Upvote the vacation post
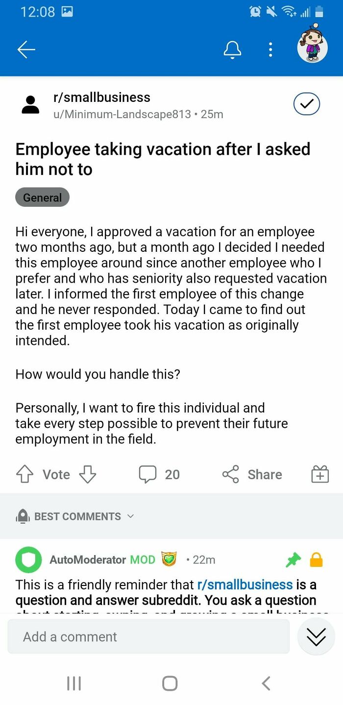Screen dimensions: 343x705 24,474
